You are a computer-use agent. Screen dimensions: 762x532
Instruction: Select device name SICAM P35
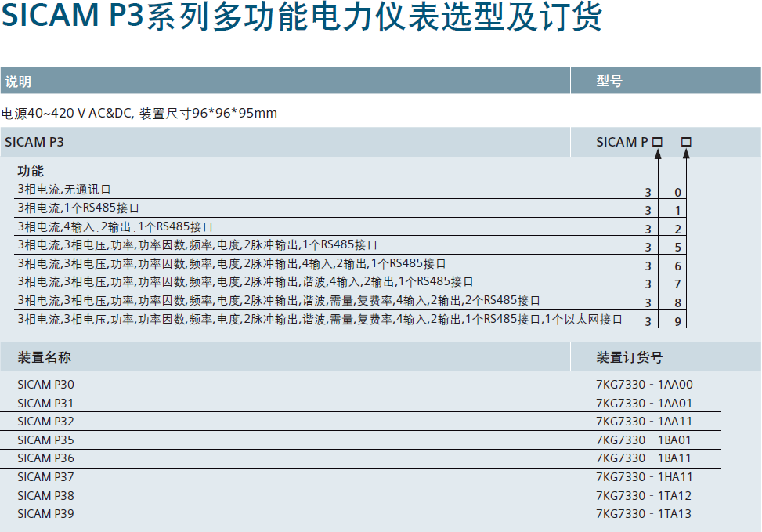46,440
